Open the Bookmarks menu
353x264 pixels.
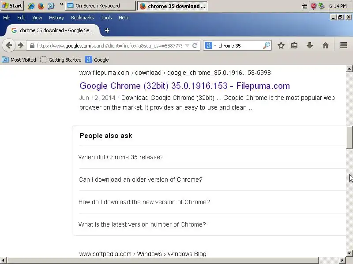point(83,18)
